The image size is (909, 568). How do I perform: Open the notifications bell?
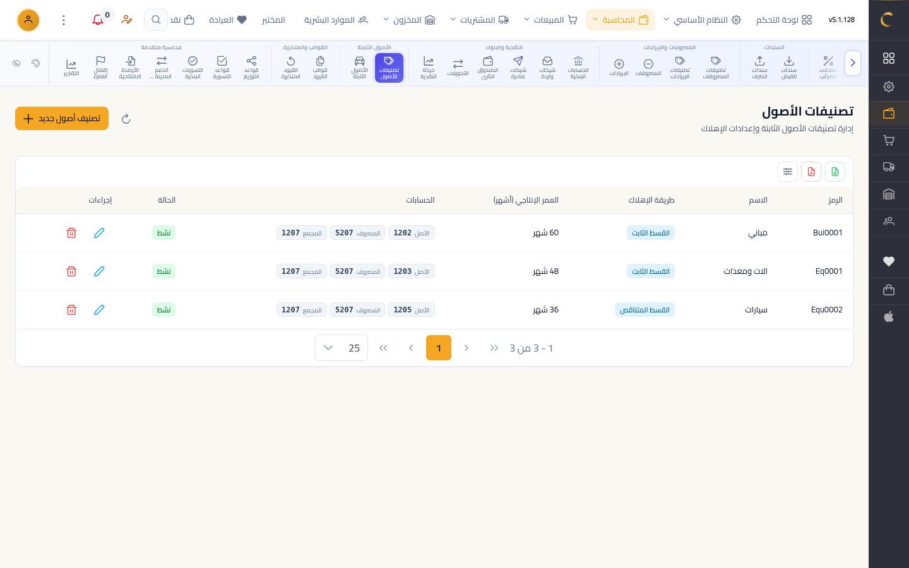point(98,20)
